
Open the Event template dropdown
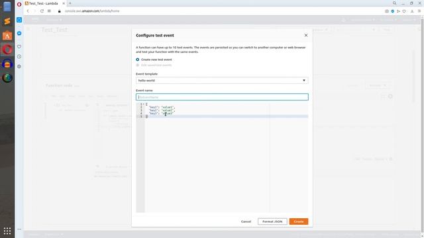tap(222, 81)
